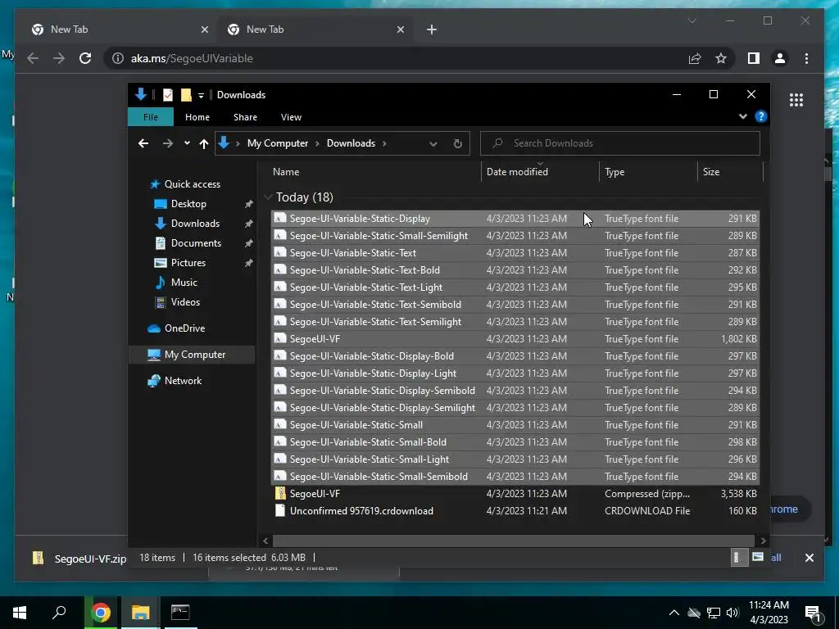Click the site information icon in address bar
Screen dimensions: 839x629
[x=118, y=58]
